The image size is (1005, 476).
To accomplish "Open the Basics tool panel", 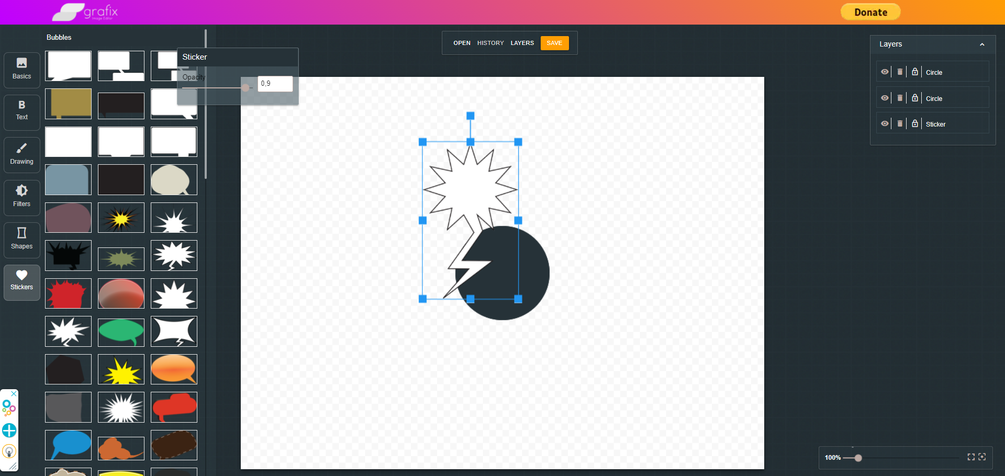I will pyautogui.click(x=22, y=70).
